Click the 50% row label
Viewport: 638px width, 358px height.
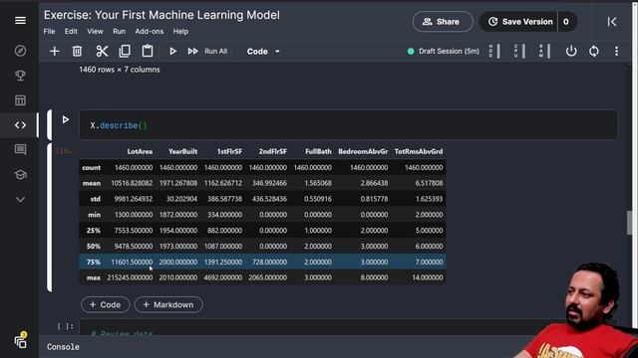94,247
